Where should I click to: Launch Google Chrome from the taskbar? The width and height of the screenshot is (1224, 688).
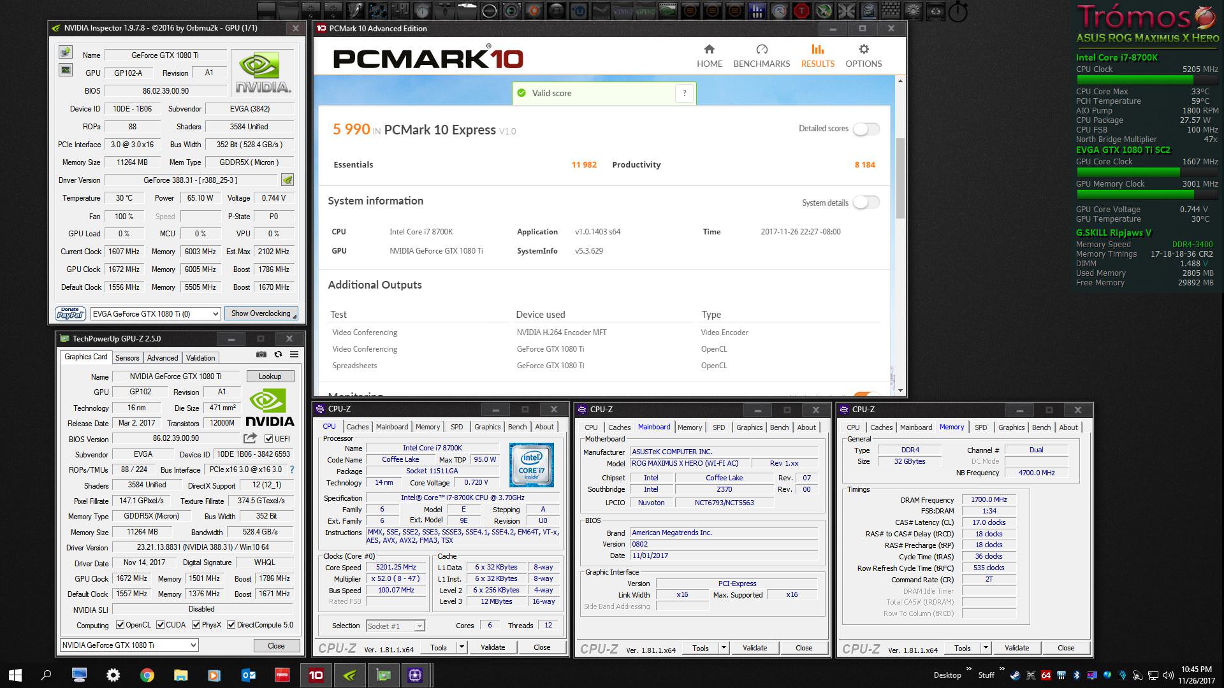coord(147,675)
